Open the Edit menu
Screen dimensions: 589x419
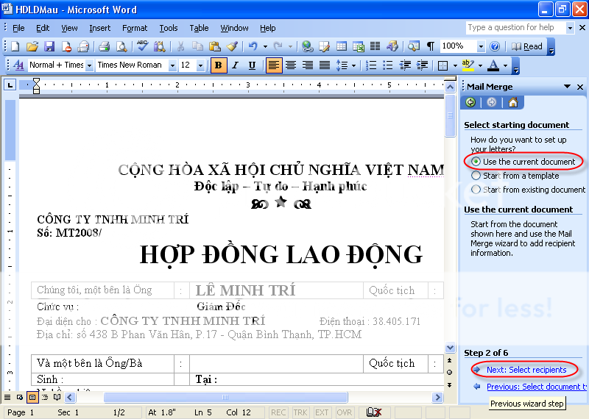[x=43, y=28]
